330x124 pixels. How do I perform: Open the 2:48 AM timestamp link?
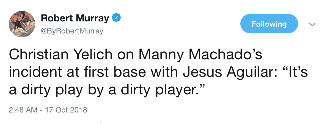pos(23,110)
